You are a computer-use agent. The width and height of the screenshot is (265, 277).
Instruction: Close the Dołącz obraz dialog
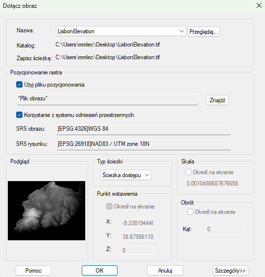(x=259, y=6)
